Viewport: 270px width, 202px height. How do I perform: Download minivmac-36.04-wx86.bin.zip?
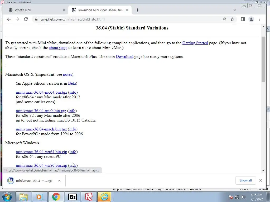pyautogui.click(x=41, y=165)
